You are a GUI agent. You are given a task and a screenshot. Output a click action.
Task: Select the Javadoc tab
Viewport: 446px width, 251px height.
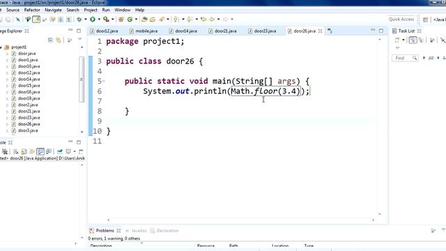[x=136, y=231]
